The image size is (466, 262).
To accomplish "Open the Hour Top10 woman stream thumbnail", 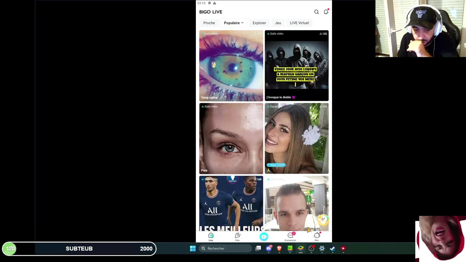I will [297, 138].
